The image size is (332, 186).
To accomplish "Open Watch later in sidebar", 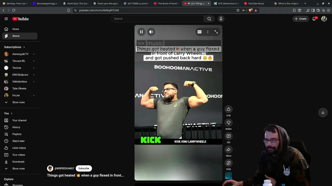I will 20,141.
